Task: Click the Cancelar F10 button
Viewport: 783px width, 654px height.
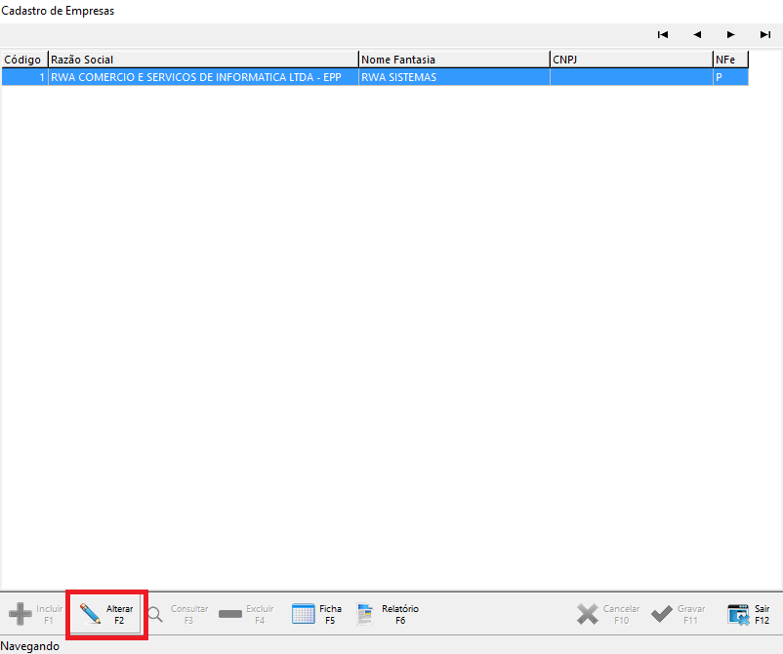Action: point(607,614)
